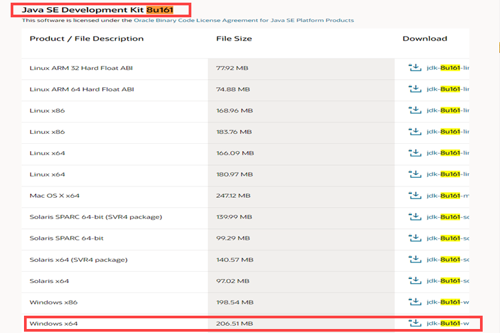The width and height of the screenshot is (500, 333).
Task: Open jdk-8u161 link in the 139.99 MB row
Action: click(448, 217)
